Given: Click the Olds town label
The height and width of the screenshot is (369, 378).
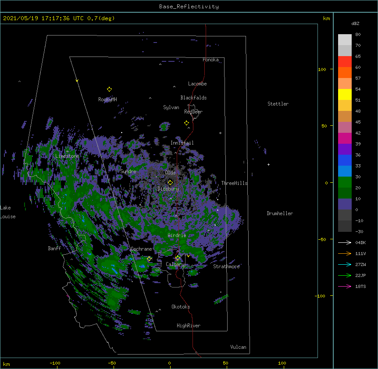Looking at the screenshot, I should click(170, 173).
